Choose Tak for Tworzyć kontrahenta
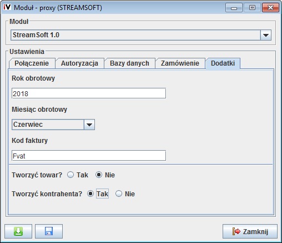This screenshot has height=243, width=282. point(90,194)
